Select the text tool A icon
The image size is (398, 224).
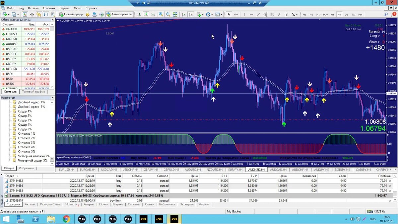click(x=279, y=14)
